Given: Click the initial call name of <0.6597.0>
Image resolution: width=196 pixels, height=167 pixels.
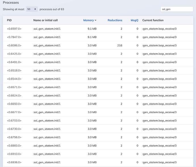Looking at the screenshot, I should point(47,29).
